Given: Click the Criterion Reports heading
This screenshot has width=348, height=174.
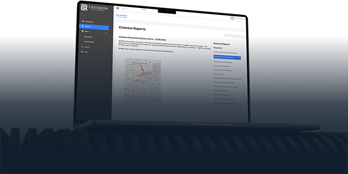Looking at the screenshot, I should [132, 28].
